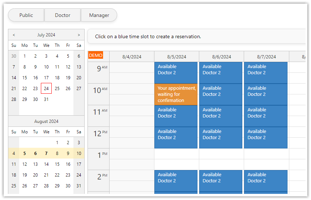The image size is (311, 200).
Task: Select June 30 grayed date
Action: [14, 56]
